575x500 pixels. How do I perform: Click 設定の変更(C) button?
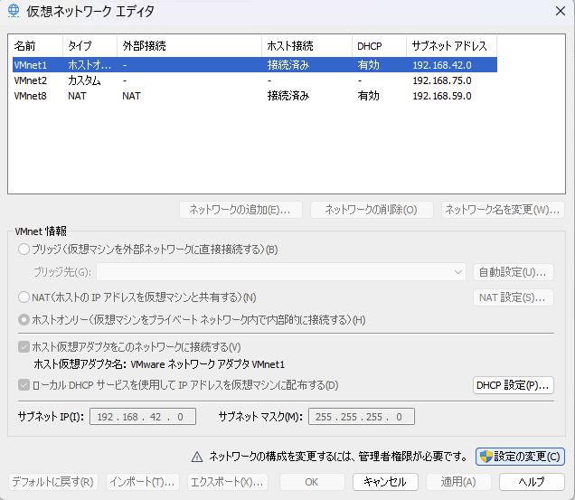[520, 457]
